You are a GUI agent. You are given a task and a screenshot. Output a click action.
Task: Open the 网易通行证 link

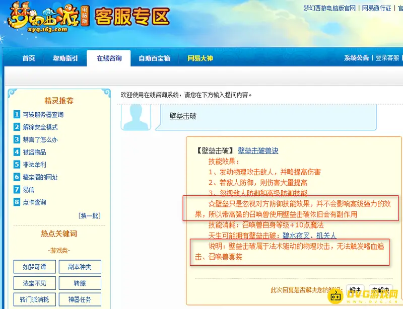[376, 8]
